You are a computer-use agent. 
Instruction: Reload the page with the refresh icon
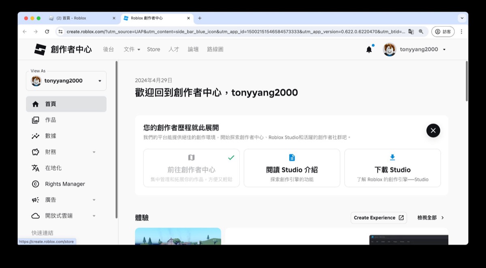[x=47, y=32]
